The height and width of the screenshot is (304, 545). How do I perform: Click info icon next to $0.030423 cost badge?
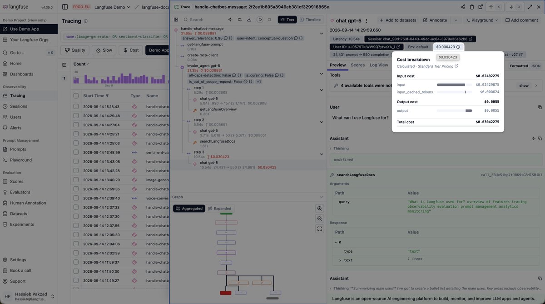pos(458,47)
